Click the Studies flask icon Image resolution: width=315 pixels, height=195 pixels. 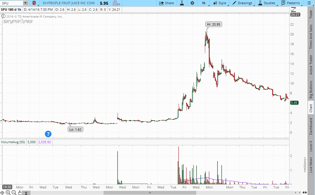(x=260, y=3)
